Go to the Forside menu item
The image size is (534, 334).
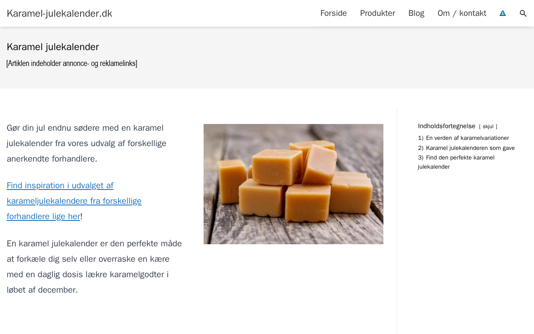pos(333,13)
